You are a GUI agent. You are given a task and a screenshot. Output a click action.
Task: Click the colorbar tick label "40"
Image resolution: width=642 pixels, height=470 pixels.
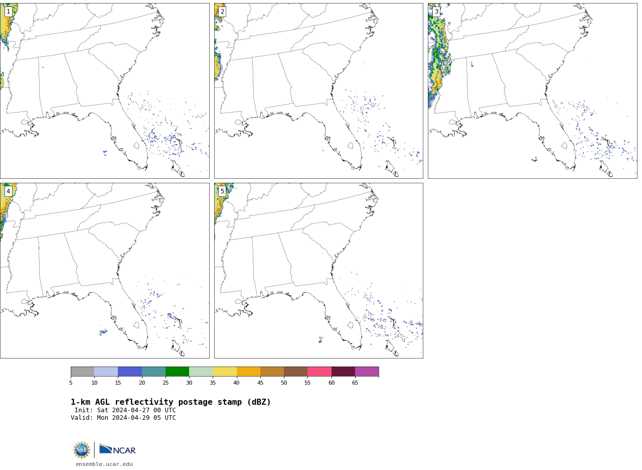pos(237,383)
